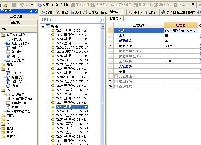Expand the 锚固搭接 row

click(116, 81)
